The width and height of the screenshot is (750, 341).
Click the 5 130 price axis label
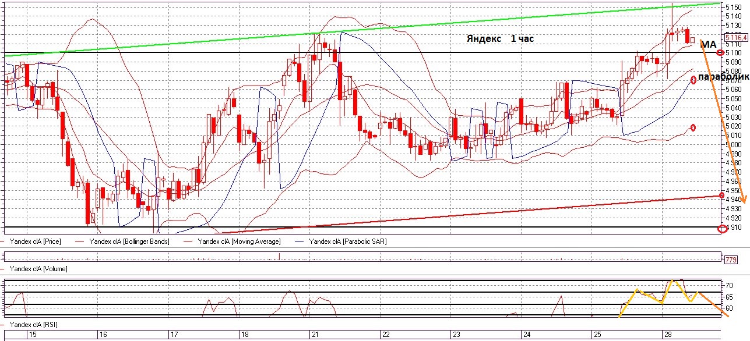[x=733, y=26]
